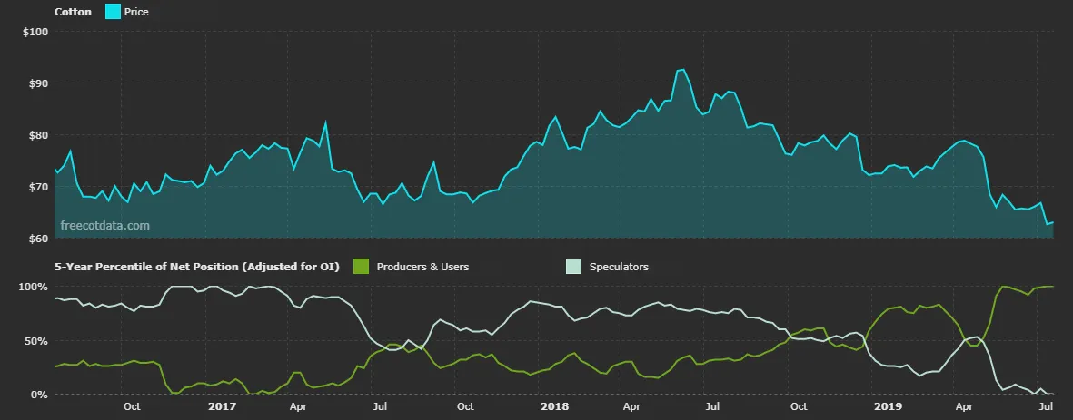Click the freecotdata.com watermark
The image size is (1073, 420).
pyautogui.click(x=104, y=225)
